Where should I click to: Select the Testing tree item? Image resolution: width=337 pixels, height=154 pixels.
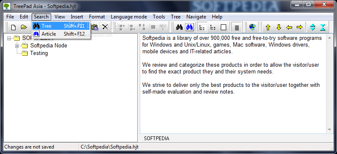pos(39,53)
